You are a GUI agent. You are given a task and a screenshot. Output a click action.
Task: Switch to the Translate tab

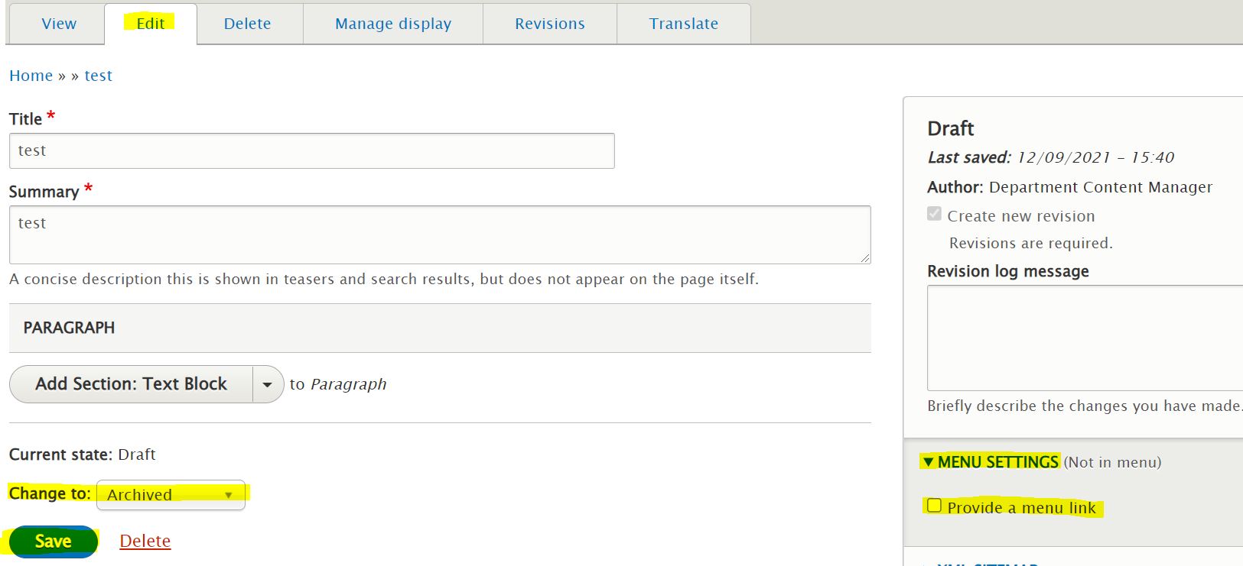683,24
